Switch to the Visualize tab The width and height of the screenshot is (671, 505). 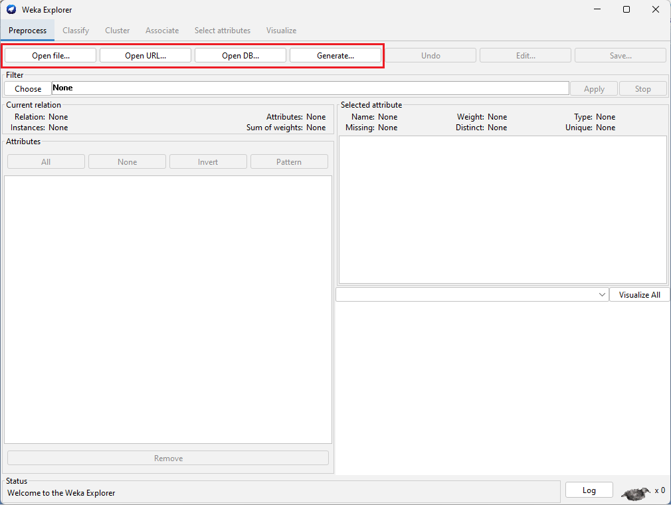[281, 31]
